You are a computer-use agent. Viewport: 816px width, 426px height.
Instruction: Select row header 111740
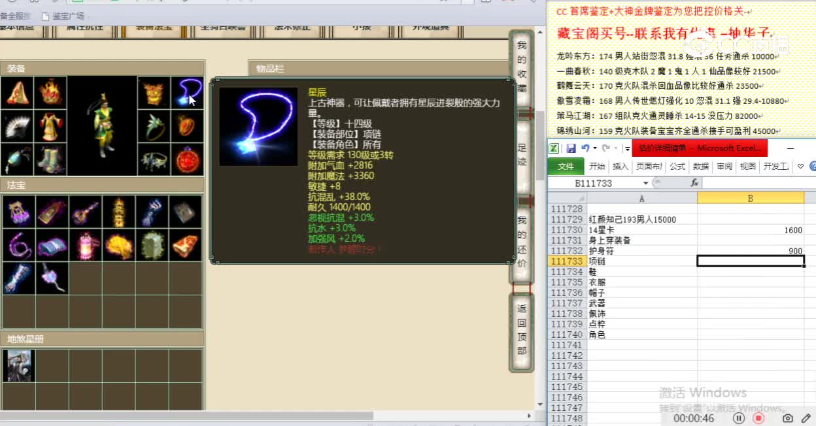tap(567, 335)
